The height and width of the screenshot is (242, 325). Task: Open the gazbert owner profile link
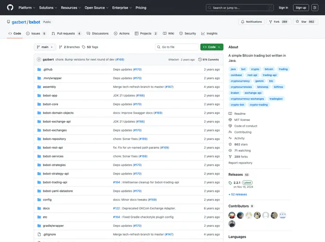(19, 22)
